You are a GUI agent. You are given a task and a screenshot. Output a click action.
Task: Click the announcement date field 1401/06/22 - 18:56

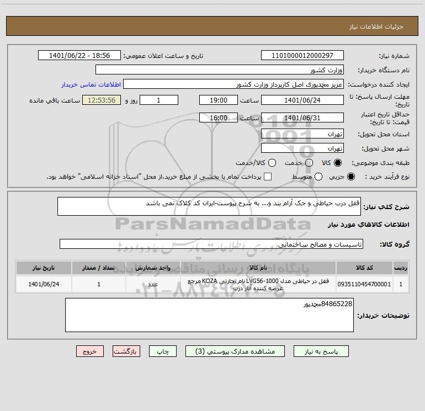[x=79, y=55]
